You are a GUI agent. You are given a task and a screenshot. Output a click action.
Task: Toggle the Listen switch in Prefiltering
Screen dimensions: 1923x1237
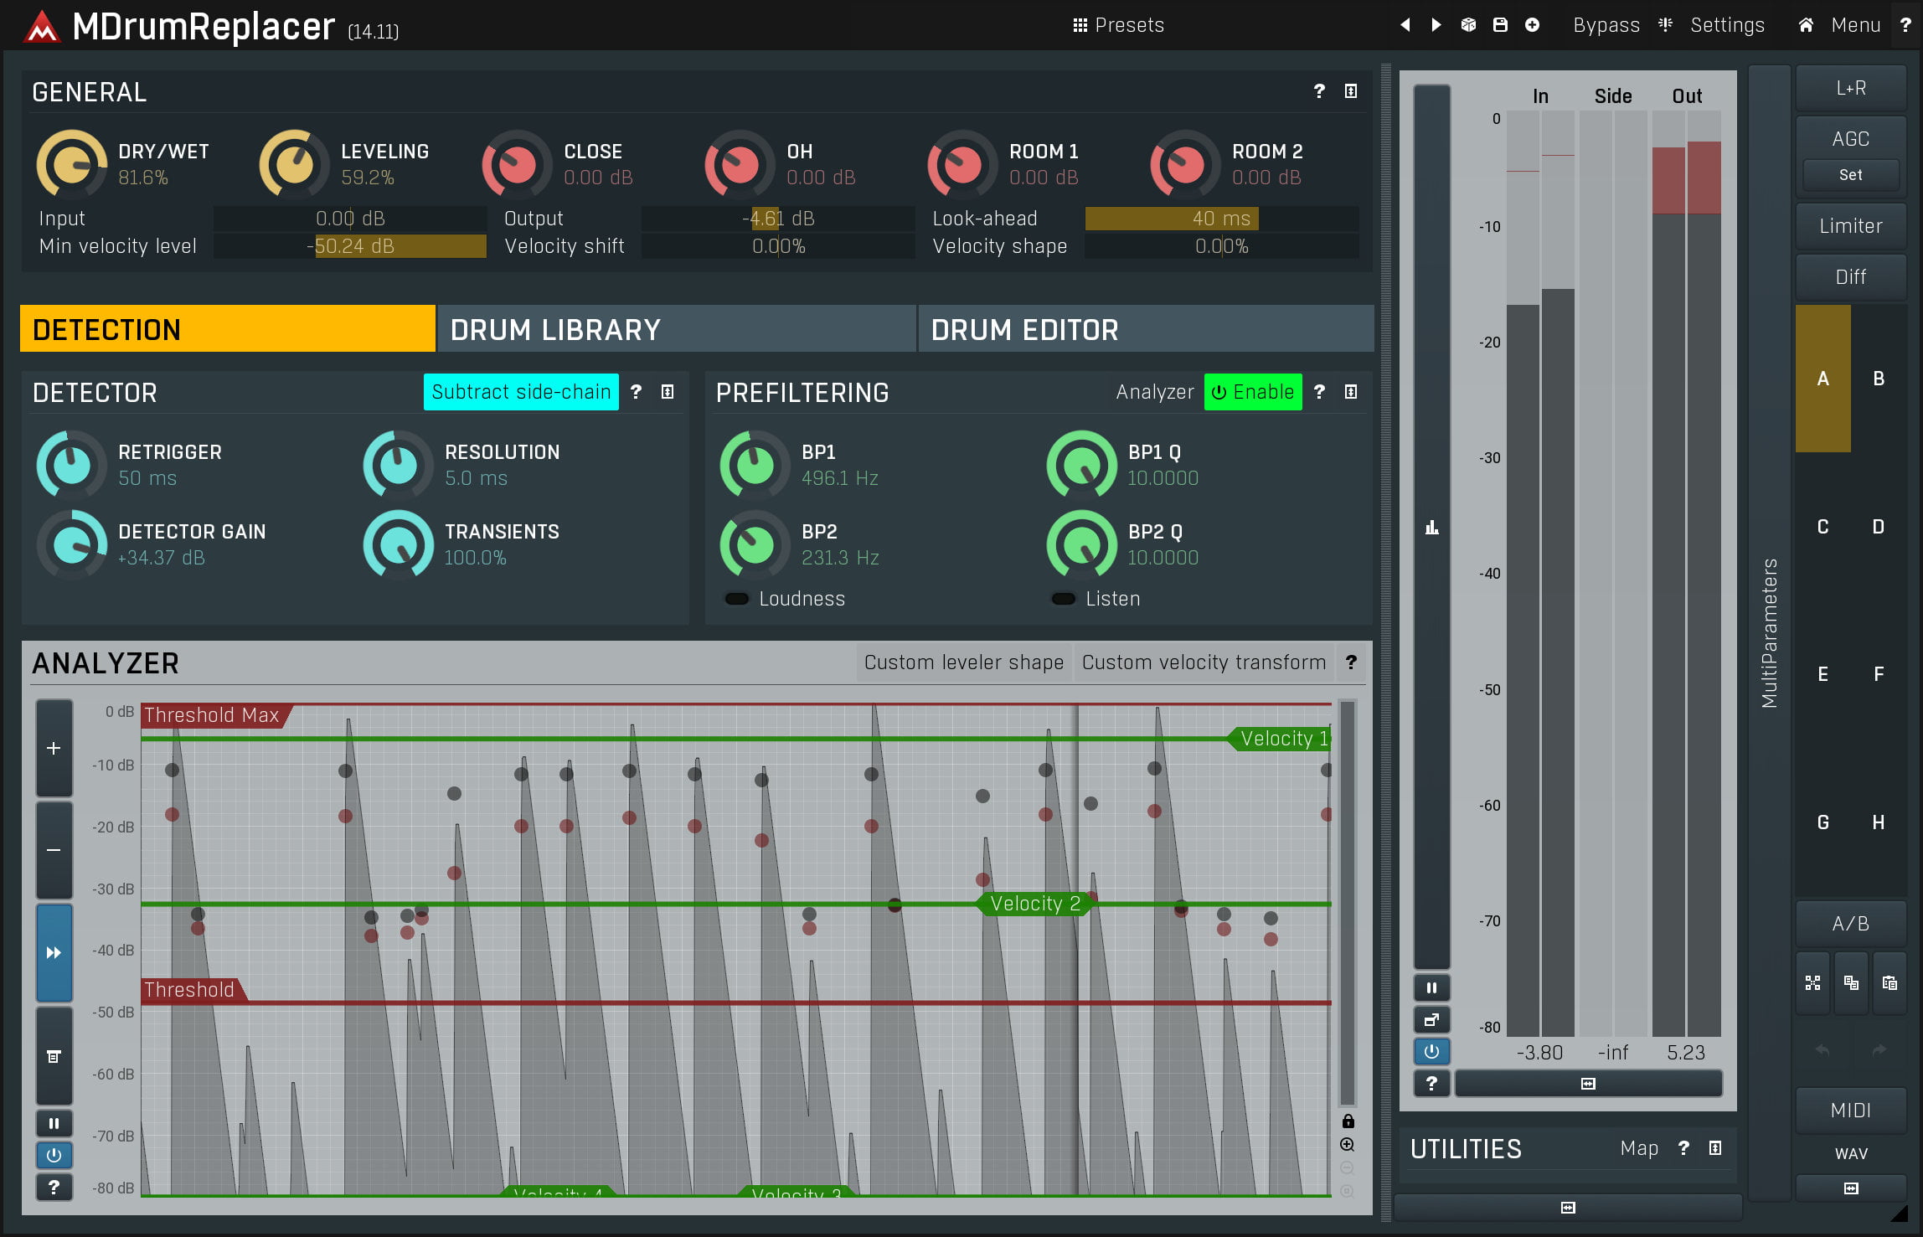pyautogui.click(x=1064, y=599)
